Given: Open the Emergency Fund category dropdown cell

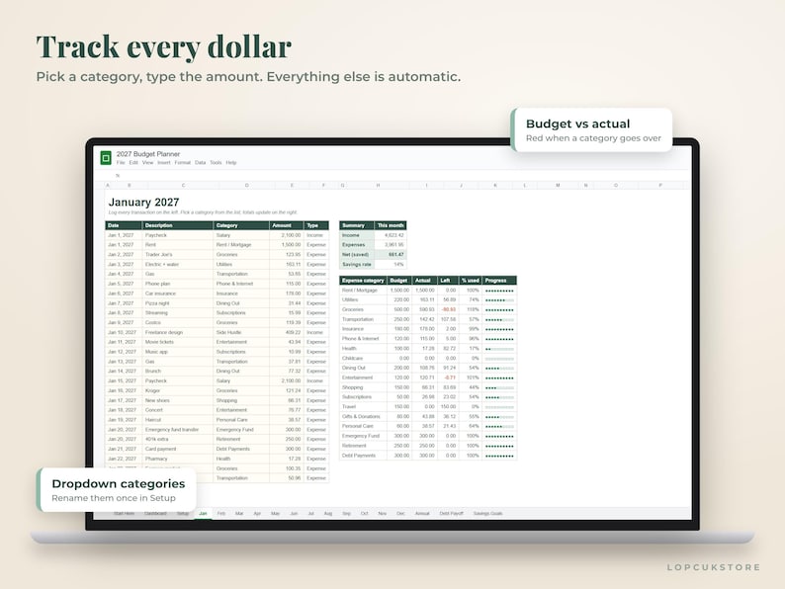Looking at the screenshot, I should tap(241, 429).
